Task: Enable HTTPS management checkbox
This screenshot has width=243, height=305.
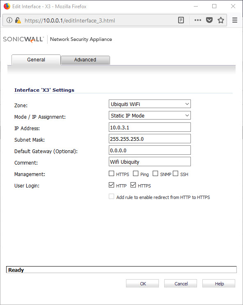Action: click(x=111, y=173)
